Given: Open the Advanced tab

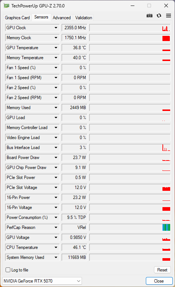Looking at the screenshot, I should point(62,18).
